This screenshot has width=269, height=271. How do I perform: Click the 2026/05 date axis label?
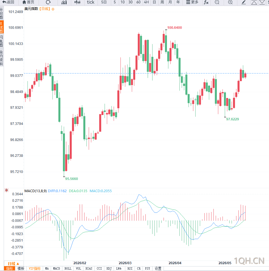[225, 263]
